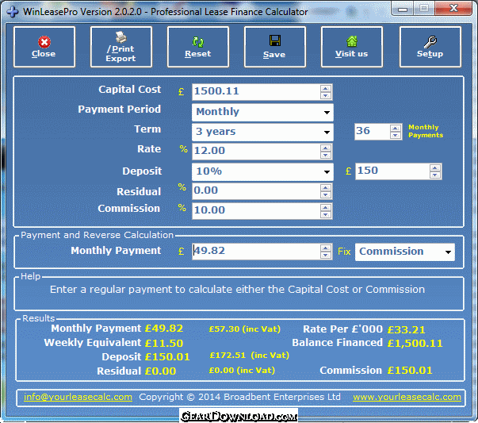The image size is (478, 423).
Task: Increase Capital Cost with up spinner arrow
Action: pyautogui.click(x=326, y=89)
